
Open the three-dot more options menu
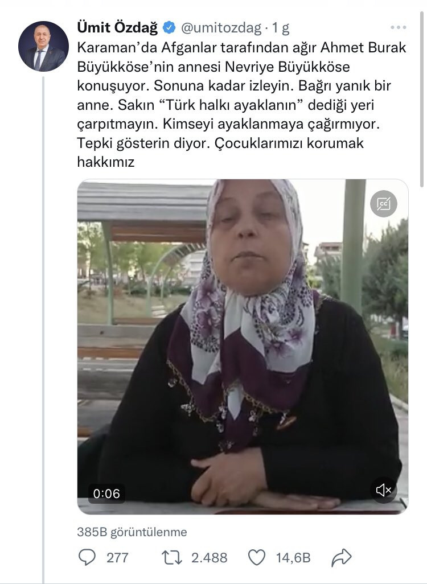399,27
